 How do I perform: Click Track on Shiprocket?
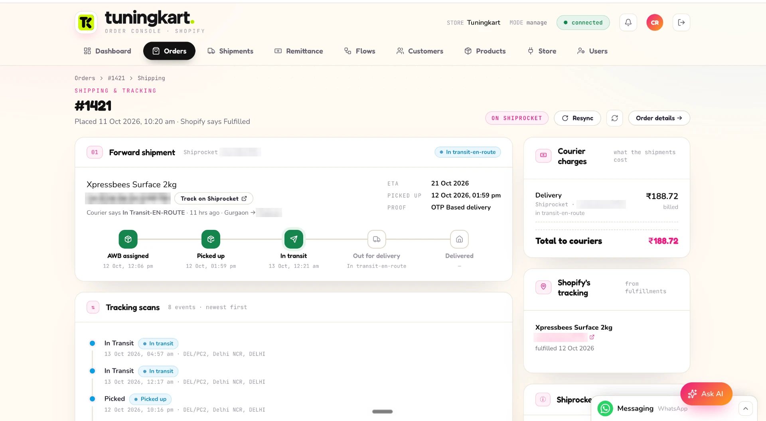pos(213,199)
